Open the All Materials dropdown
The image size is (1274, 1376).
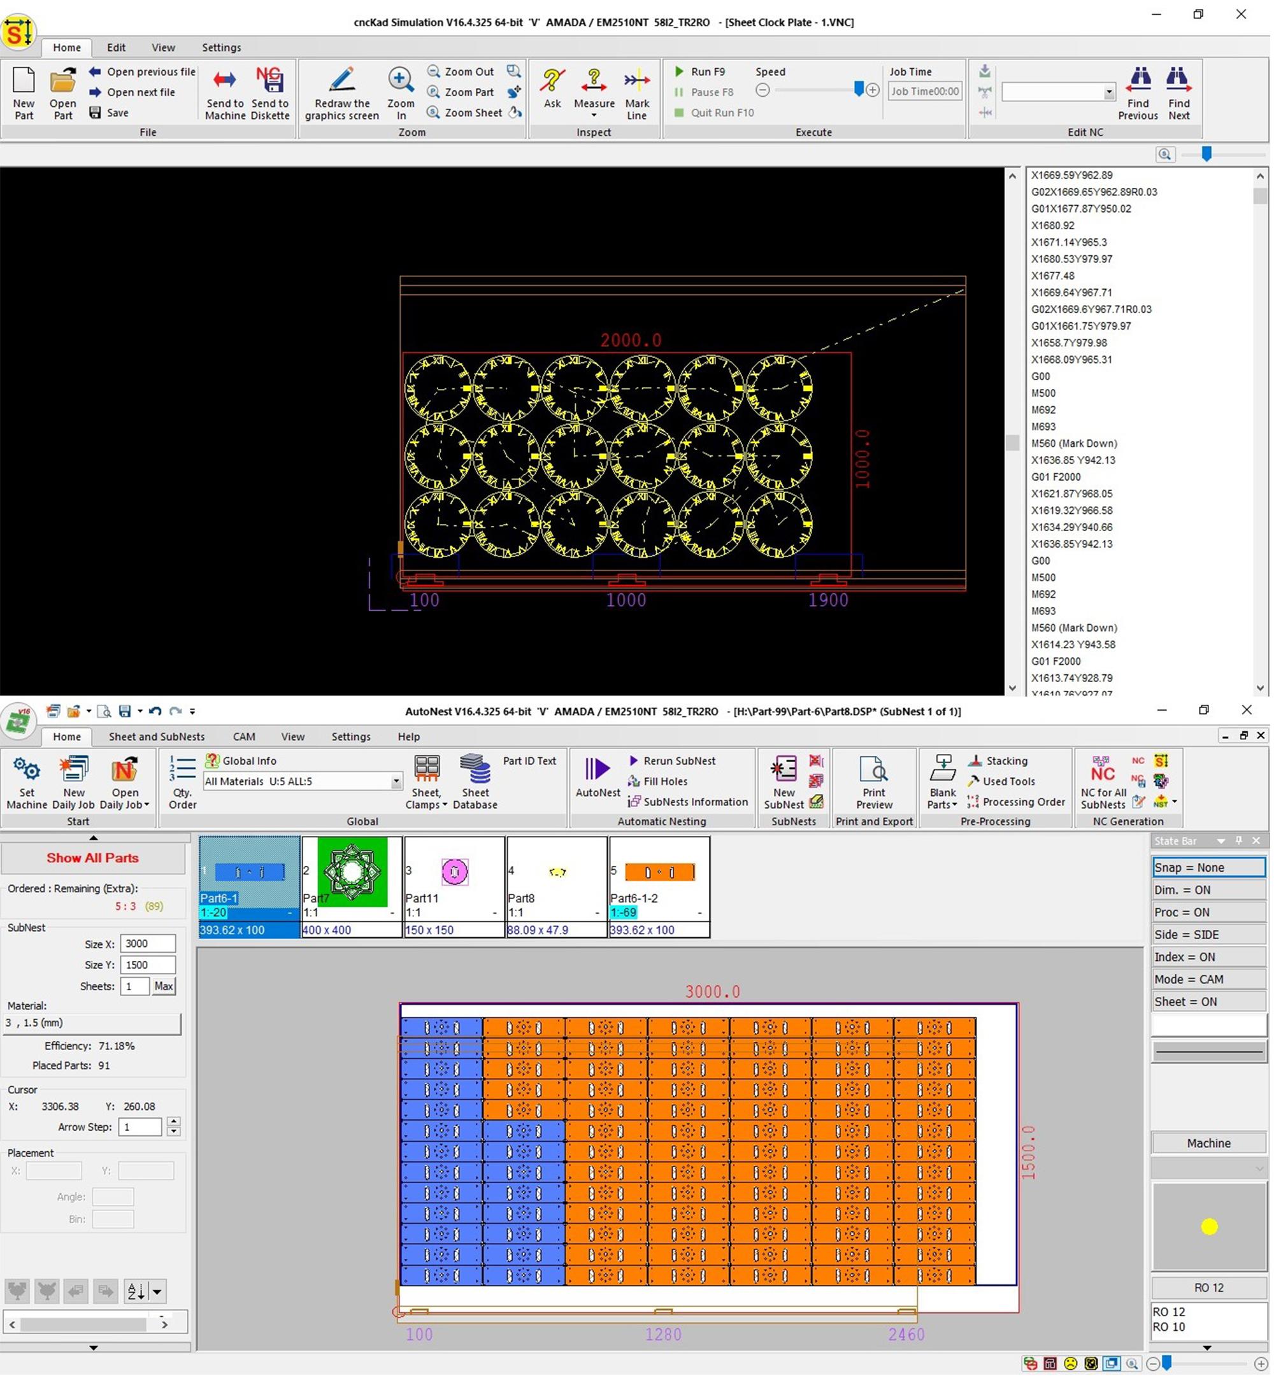point(395,781)
